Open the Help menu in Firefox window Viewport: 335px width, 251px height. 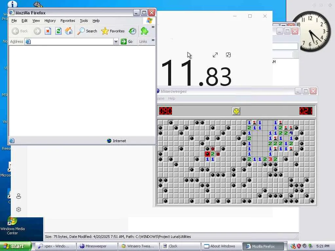coord(96,21)
